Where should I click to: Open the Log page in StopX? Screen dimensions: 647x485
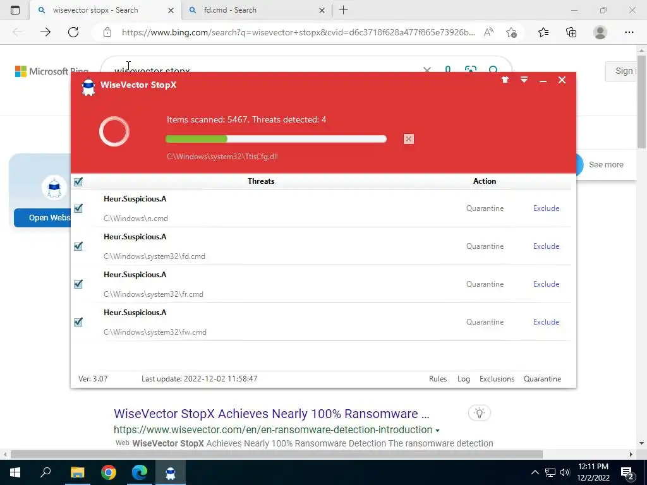click(463, 379)
